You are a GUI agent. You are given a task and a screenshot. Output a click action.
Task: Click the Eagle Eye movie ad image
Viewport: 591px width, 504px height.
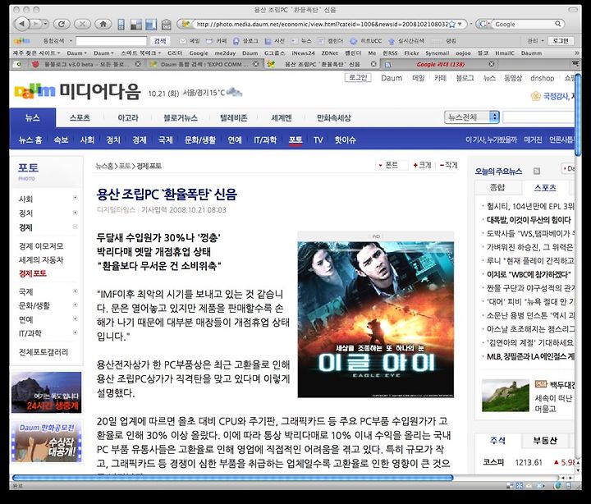tap(376, 319)
